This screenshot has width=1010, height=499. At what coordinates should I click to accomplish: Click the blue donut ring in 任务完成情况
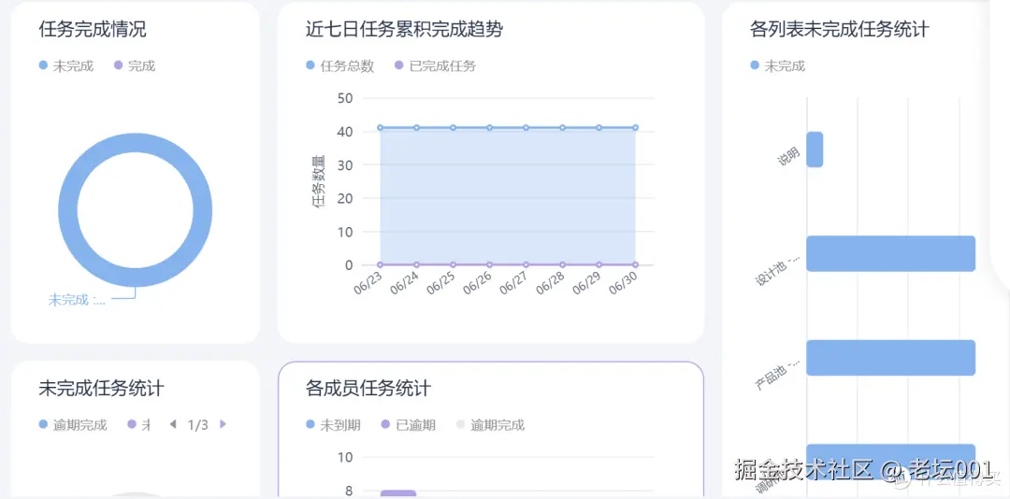point(67,210)
